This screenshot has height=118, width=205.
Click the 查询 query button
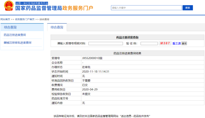(184, 43)
